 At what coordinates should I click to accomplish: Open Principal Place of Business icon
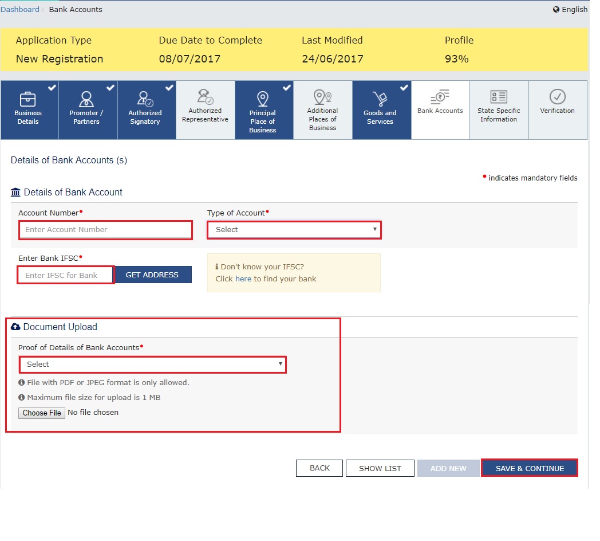point(262,99)
